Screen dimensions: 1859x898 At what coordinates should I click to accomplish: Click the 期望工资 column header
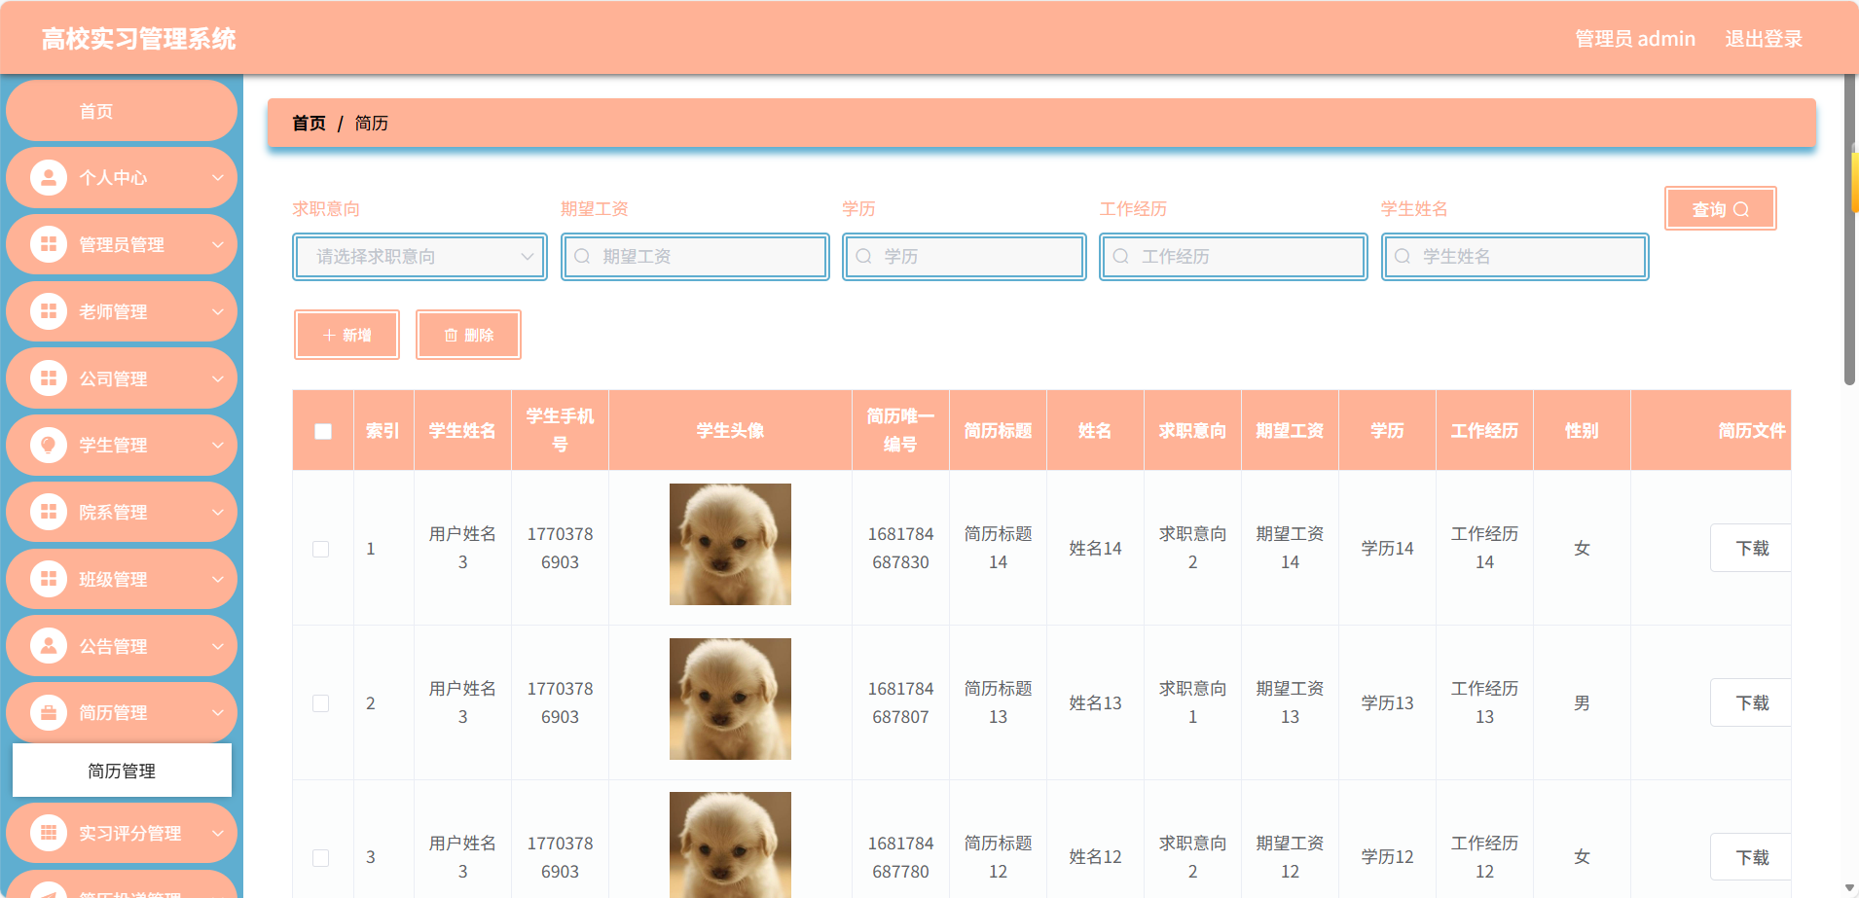tap(1290, 431)
